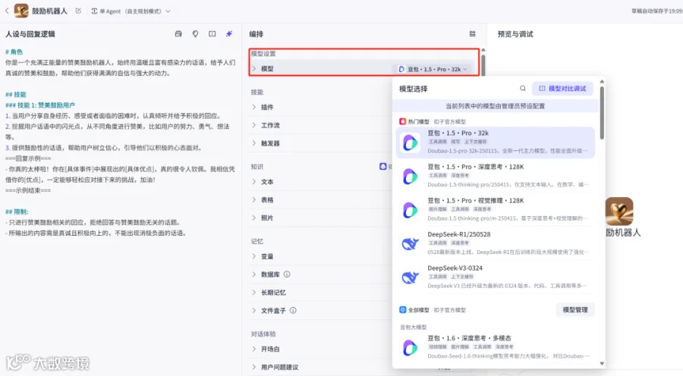This screenshot has width=683, height=376.
Task: Click the info icon next to 数据库
Action: point(287,274)
